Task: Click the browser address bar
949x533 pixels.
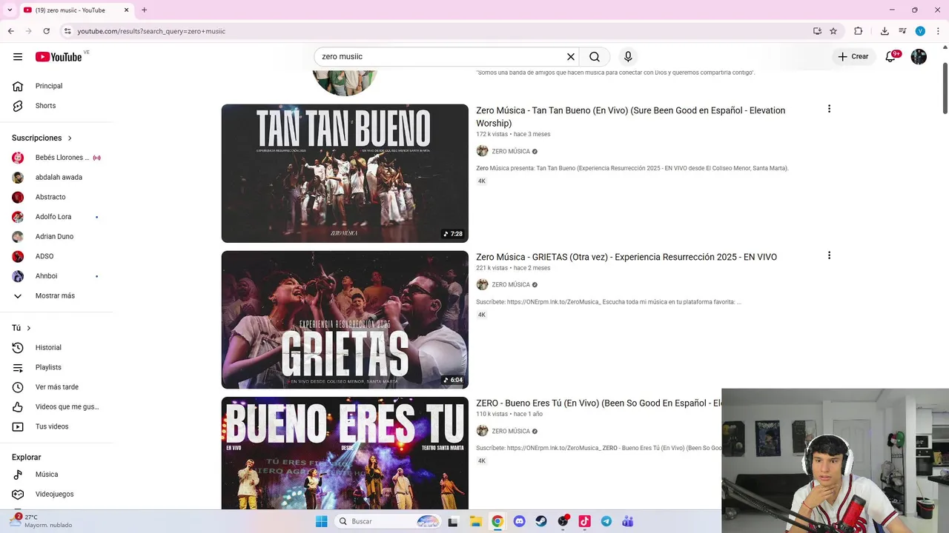Action: [x=437, y=31]
